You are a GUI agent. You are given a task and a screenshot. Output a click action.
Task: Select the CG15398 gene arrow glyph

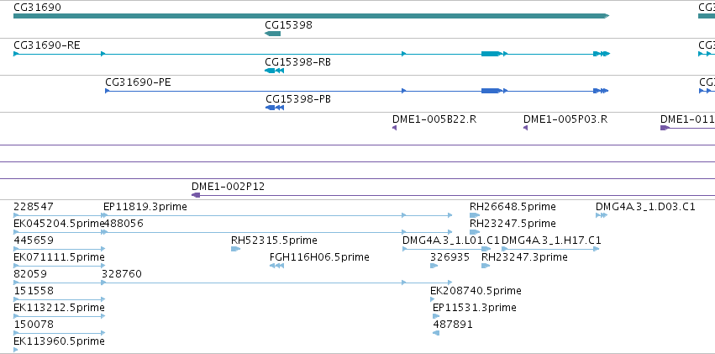(273, 34)
